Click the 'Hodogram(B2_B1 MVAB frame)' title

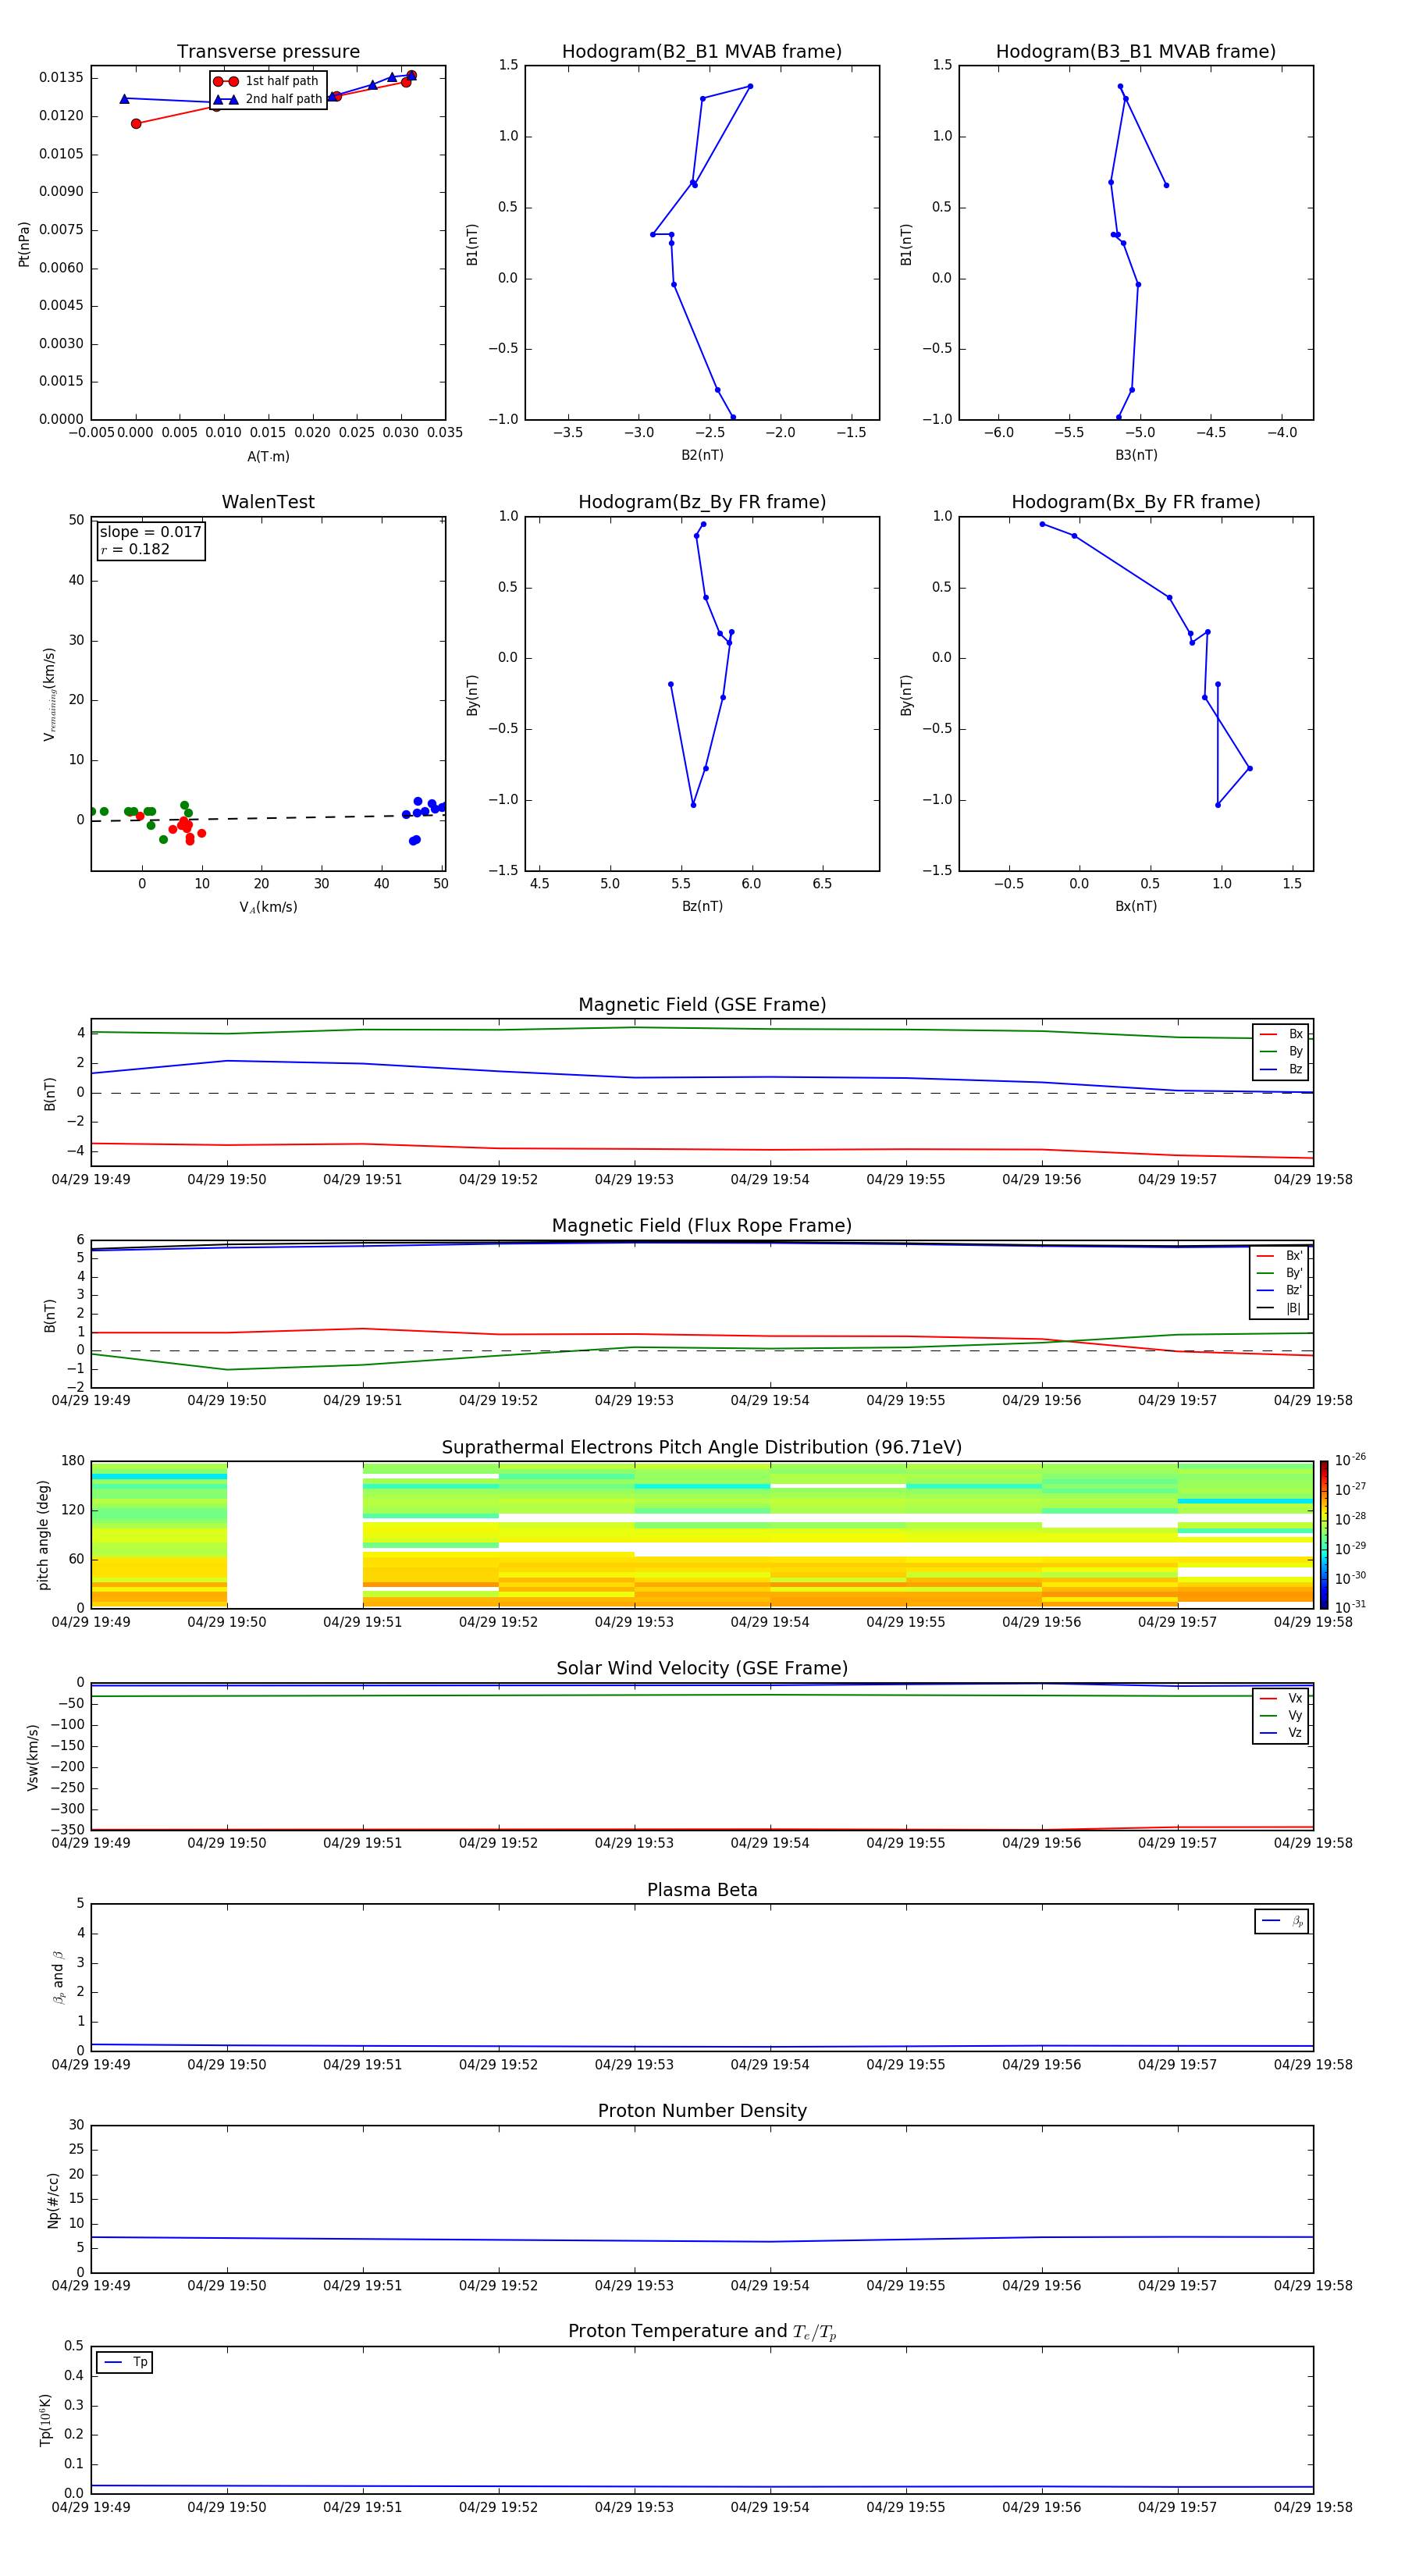coord(702,52)
